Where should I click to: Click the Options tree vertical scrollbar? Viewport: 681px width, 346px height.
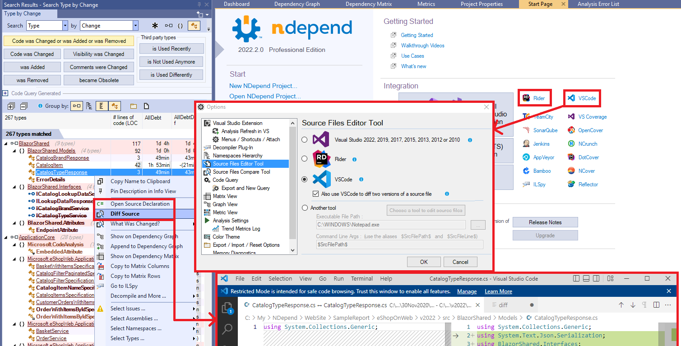click(x=292, y=186)
